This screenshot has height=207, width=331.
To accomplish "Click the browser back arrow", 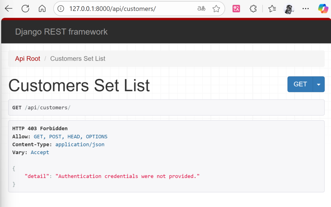I will 9,9.
